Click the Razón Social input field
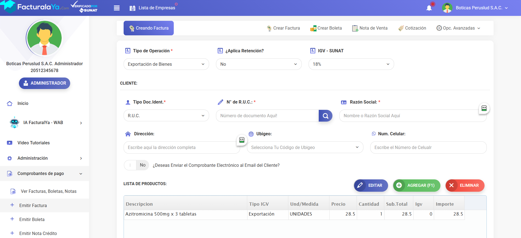This screenshot has height=238, width=521. click(413, 116)
